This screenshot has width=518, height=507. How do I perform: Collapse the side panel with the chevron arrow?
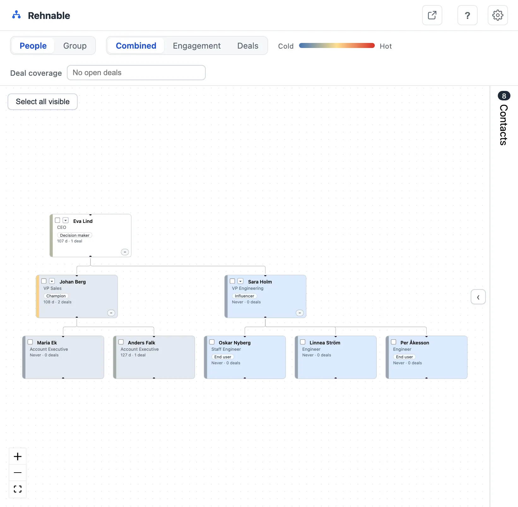click(x=478, y=297)
